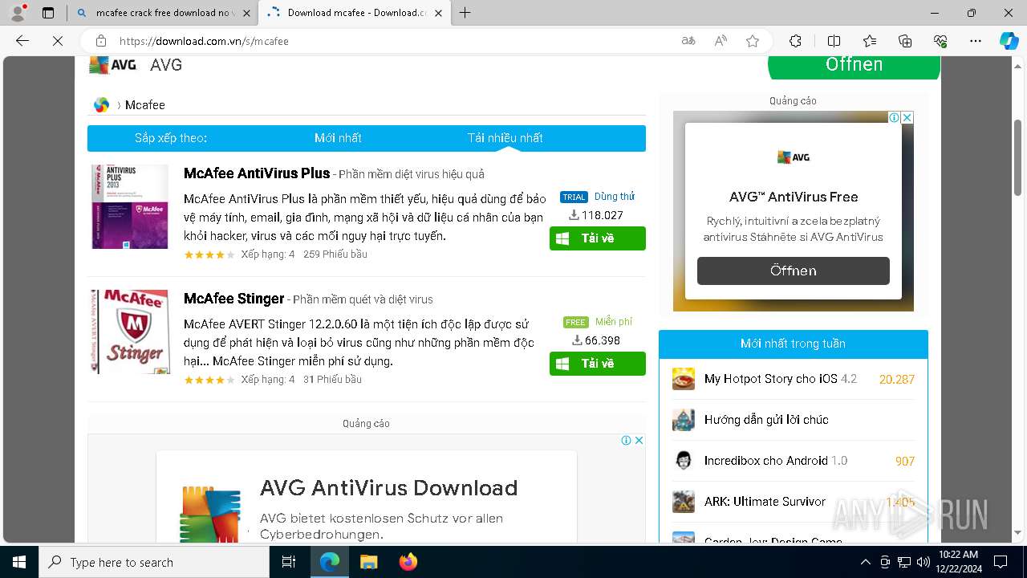Open the McAfee AntiVirus Plus title link
This screenshot has height=578, width=1027.
click(257, 173)
